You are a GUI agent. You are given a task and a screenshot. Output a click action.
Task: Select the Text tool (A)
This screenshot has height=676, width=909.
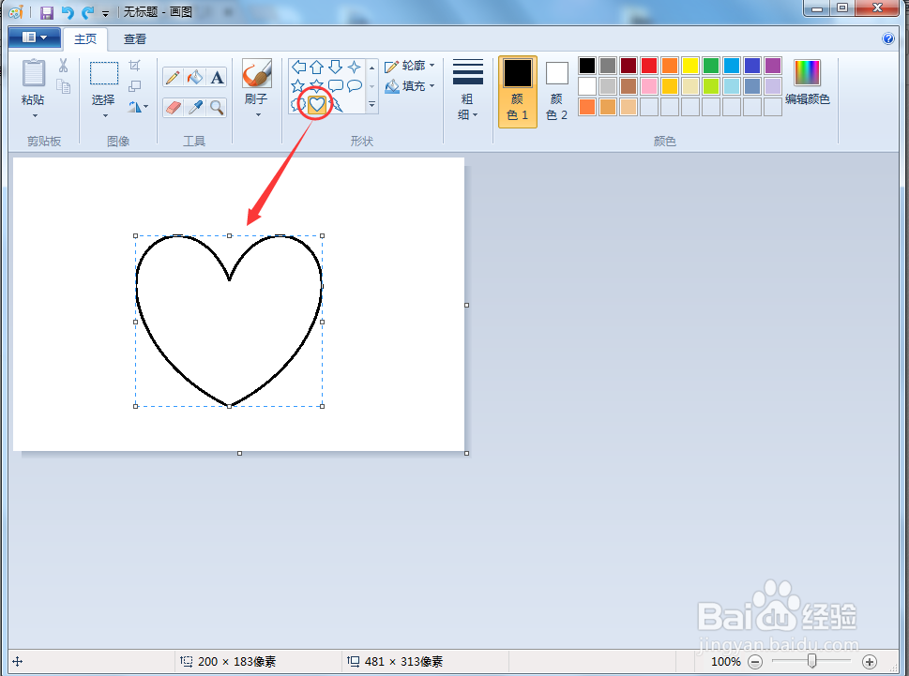coord(217,77)
